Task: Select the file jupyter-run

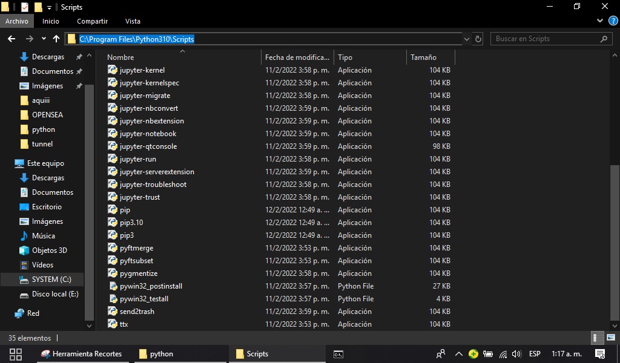Action: tap(138, 159)
